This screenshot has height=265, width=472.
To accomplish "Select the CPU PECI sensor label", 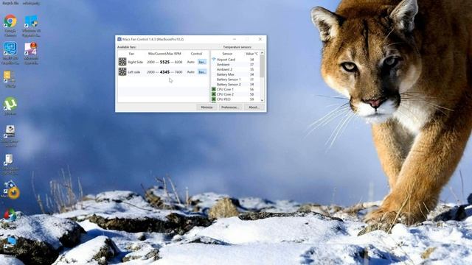I will [223, 99].
